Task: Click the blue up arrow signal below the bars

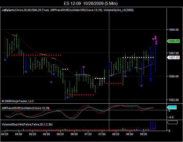Action: pyautogui.click(x=151, y=79)
